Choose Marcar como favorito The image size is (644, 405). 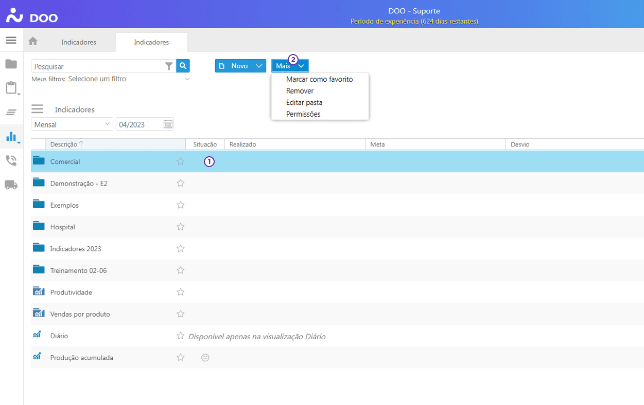click(320, 79)
